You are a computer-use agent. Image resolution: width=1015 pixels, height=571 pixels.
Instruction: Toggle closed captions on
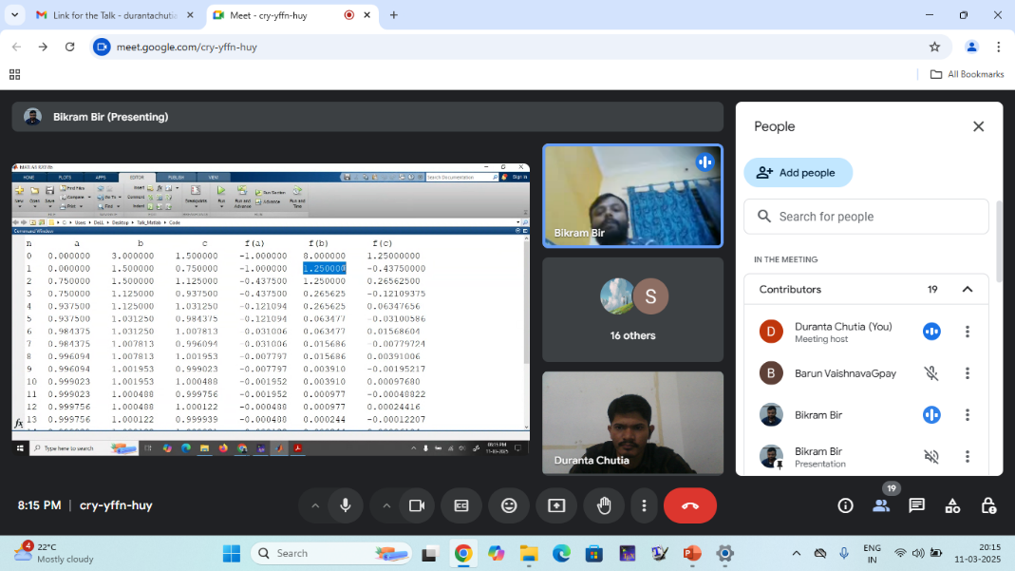coord(461,505)
